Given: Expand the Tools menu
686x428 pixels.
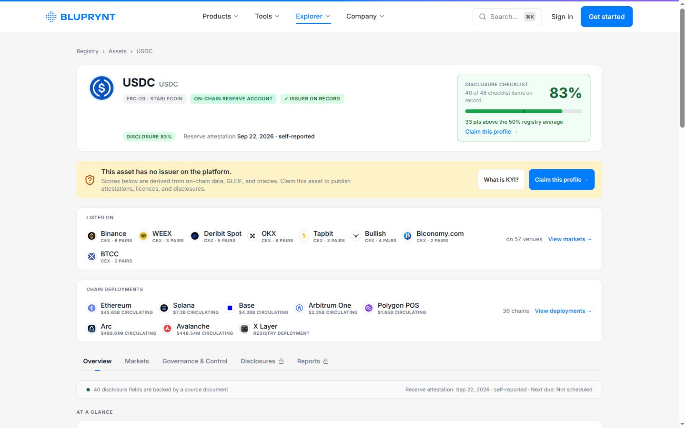Looking at the screenshot, I should click(267, 16).
